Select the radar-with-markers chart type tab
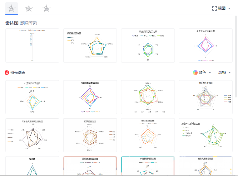 [x=29, y=8]
